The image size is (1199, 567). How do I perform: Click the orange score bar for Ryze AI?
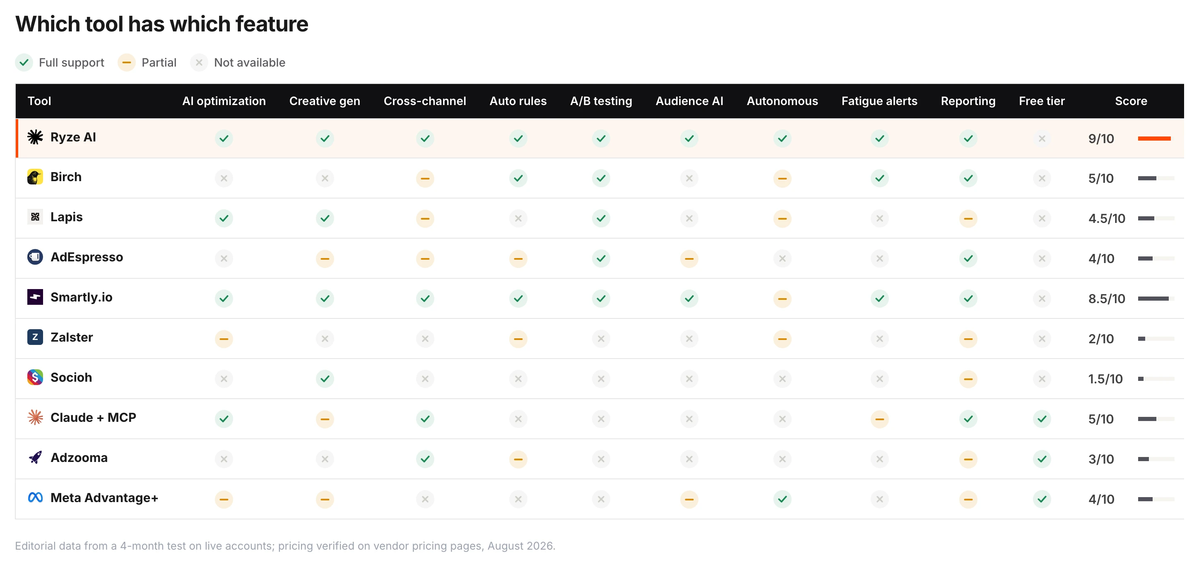pyautogui.click(x=1154, y=139)
